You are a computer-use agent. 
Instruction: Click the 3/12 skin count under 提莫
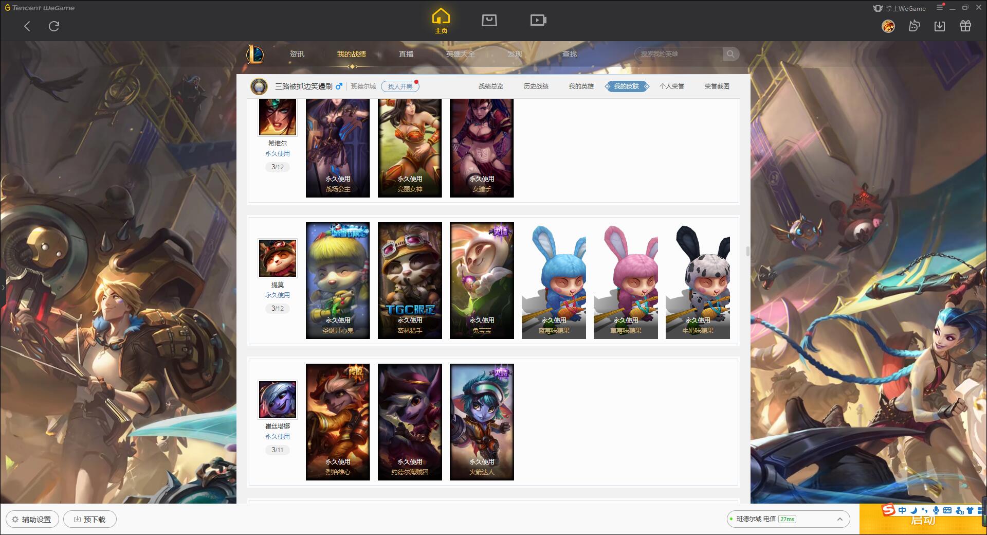[278, 308]
